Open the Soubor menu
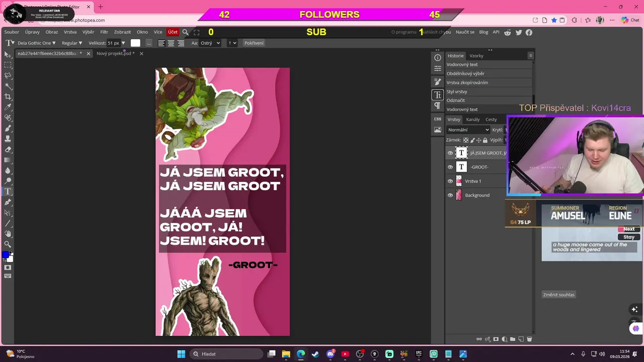 (x=12, y=32)
